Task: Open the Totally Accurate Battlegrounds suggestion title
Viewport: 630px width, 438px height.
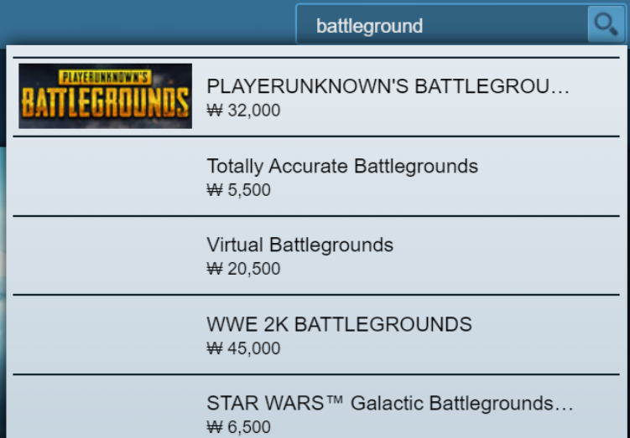Action: pos(342,166)
